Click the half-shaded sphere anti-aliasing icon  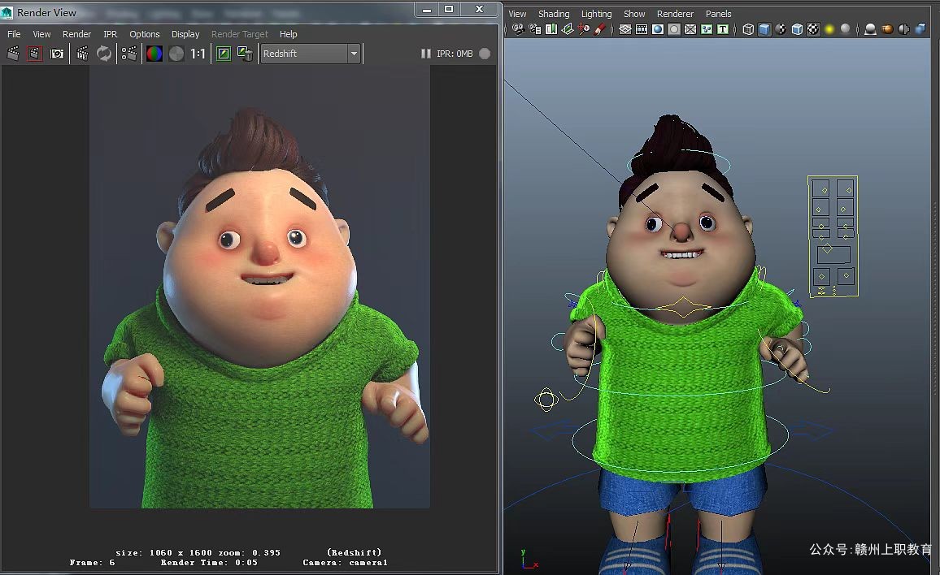(903, 28)
